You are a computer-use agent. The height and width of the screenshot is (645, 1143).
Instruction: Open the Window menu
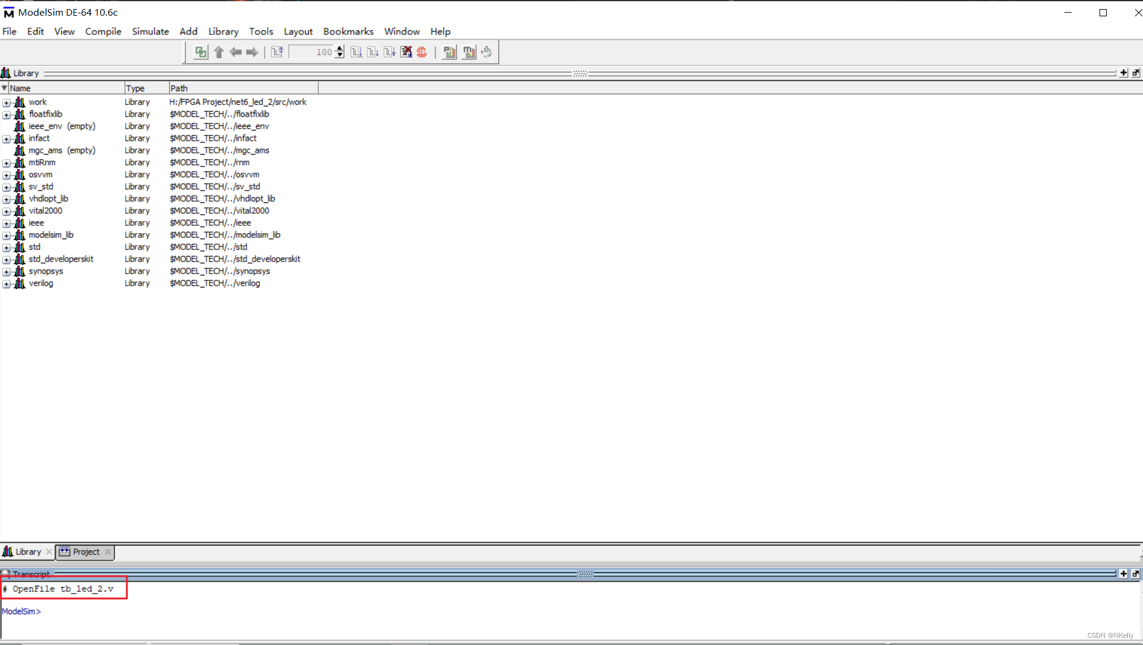[x=402, y=31]
